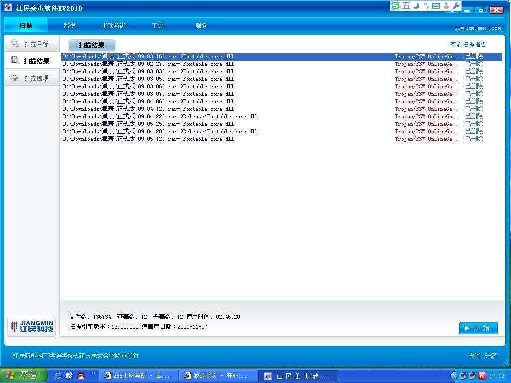Click the document search icon beside 扫描结果
This screenshot has height=383, width=511.
[x=15, y=60]
